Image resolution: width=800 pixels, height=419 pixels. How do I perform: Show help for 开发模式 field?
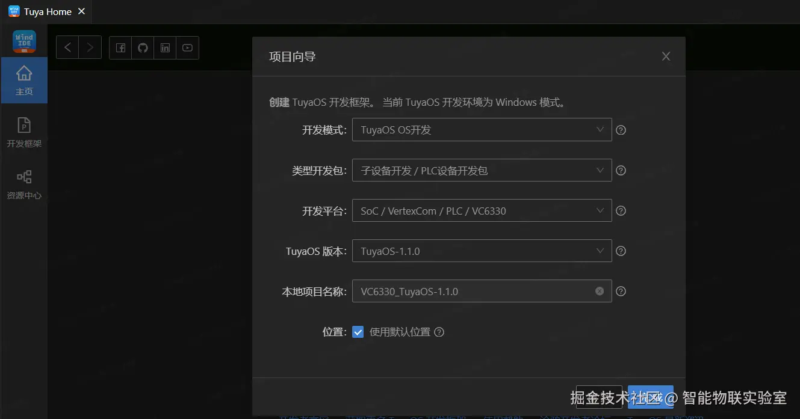[x=621, y=130]
